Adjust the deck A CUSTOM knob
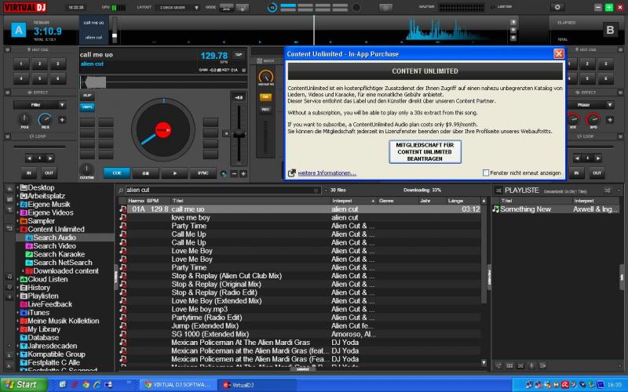The height and width of the screenshot is (392, 628). 87,169
